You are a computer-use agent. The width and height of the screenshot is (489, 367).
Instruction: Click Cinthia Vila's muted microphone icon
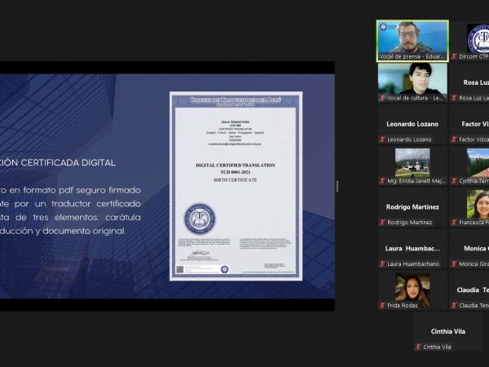click(418, 347)
